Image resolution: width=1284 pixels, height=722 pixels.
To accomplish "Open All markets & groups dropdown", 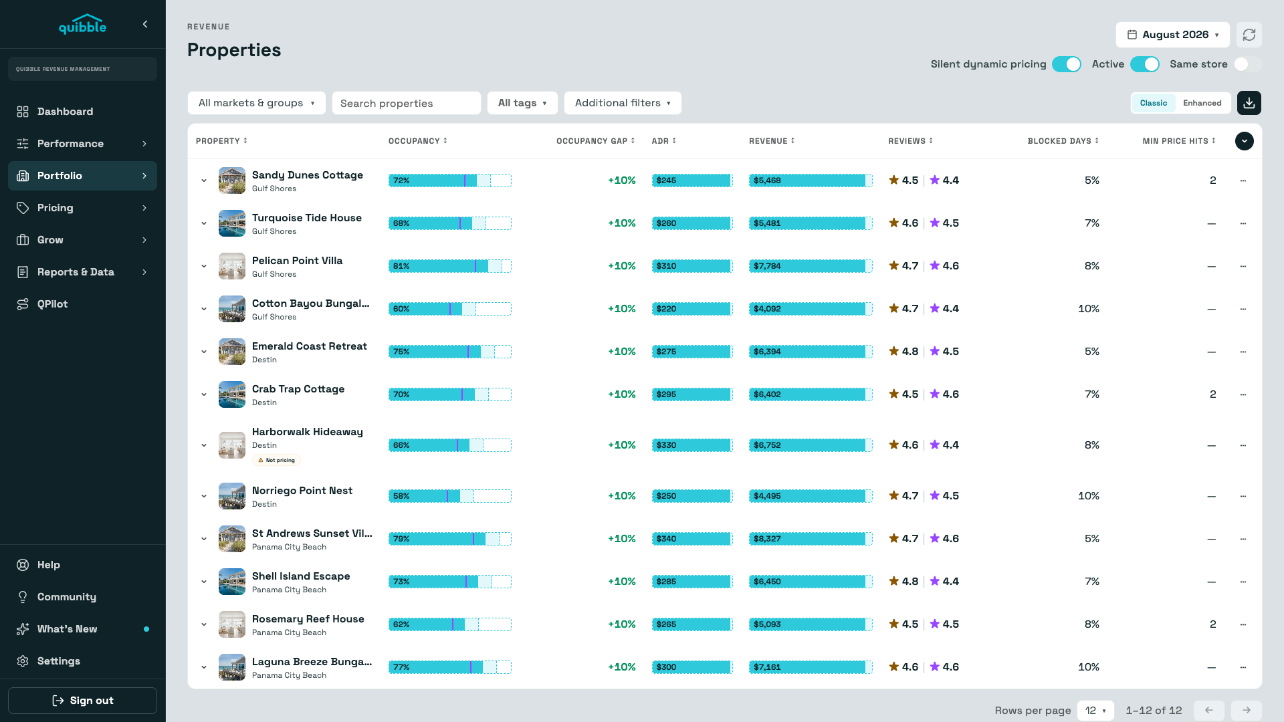I will tap(257, 103).
